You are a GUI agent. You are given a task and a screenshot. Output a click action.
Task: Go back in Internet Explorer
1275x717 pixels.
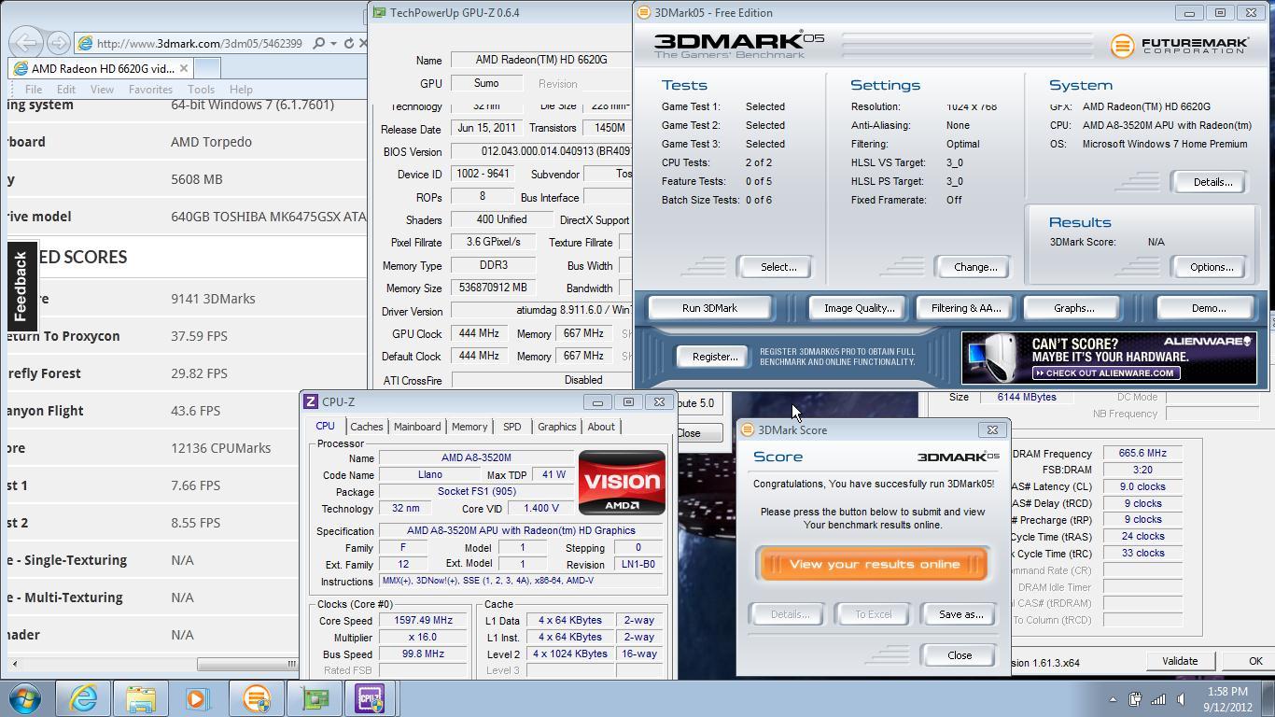click(x=27, y=43)
